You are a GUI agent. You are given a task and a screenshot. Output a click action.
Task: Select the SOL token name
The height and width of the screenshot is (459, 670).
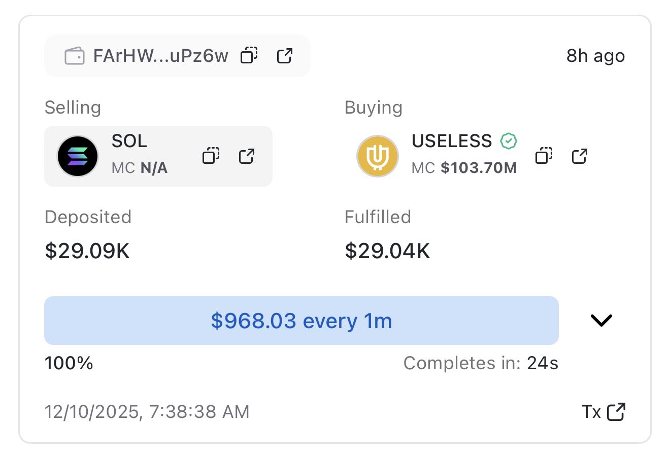coord(129,141)
